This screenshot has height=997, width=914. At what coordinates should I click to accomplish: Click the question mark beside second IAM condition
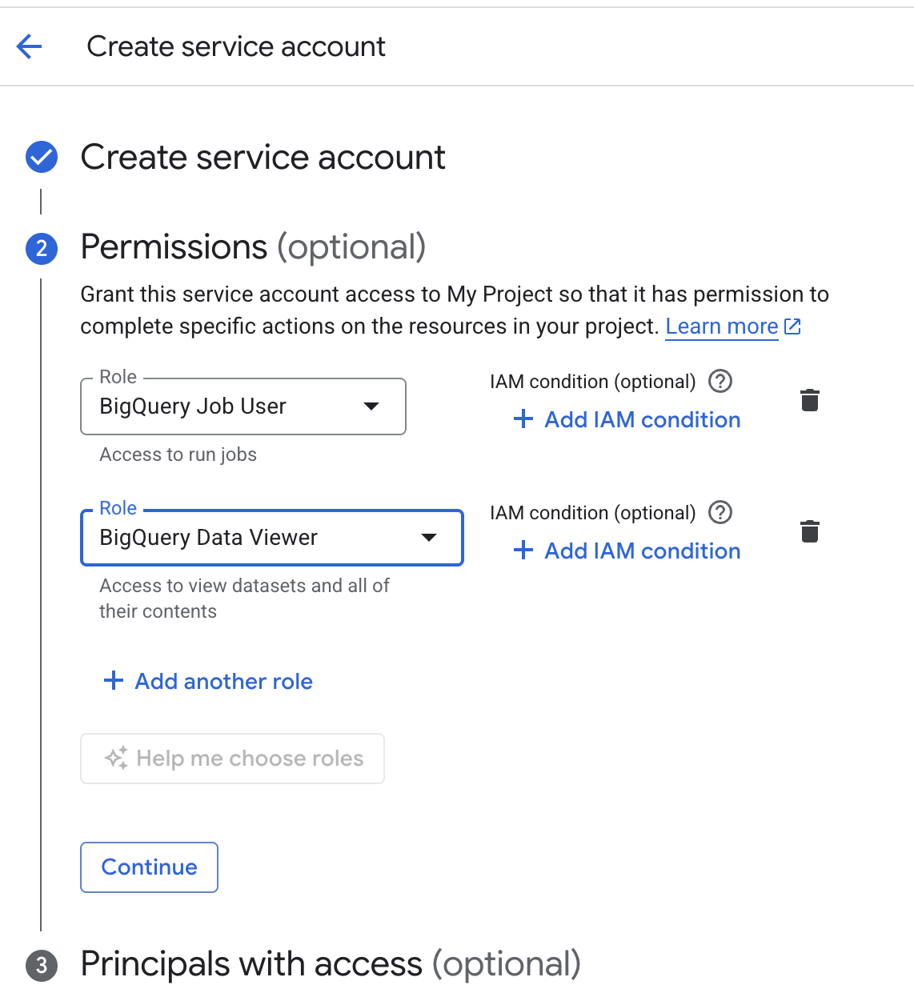click(720, 513)
